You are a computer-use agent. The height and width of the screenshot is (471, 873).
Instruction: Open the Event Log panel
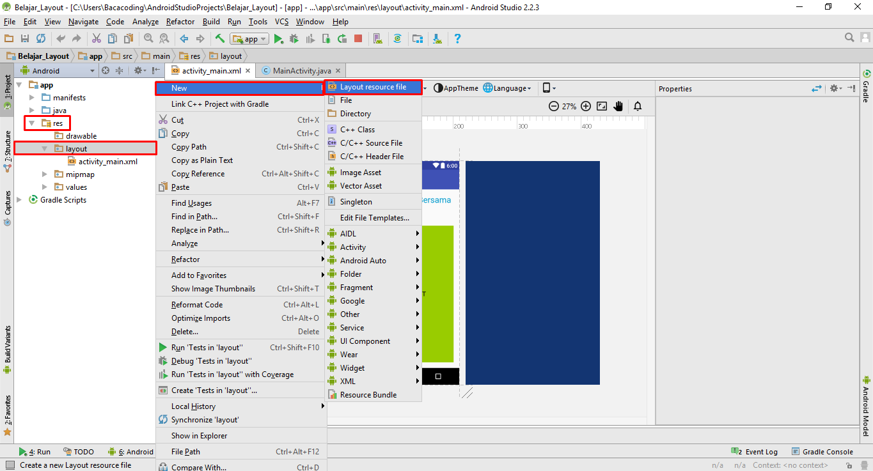[760, 451]
